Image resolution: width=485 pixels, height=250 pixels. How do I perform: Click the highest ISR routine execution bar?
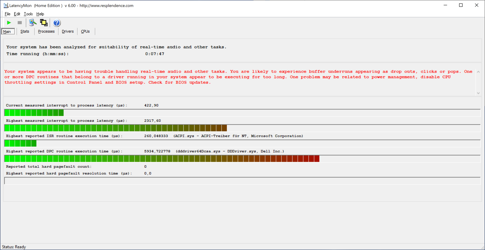click(242, 143)
